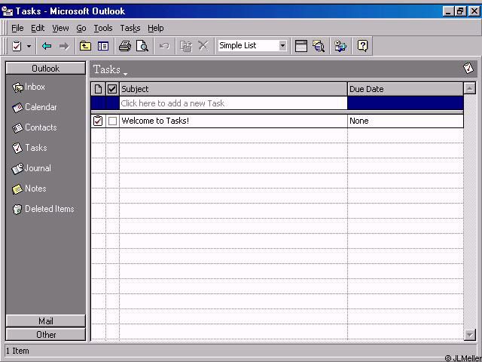The height and width of the screenshot is (362, 482).
Task: Open the Help menu
Action: pyautogui.click(x=156, y=29)
